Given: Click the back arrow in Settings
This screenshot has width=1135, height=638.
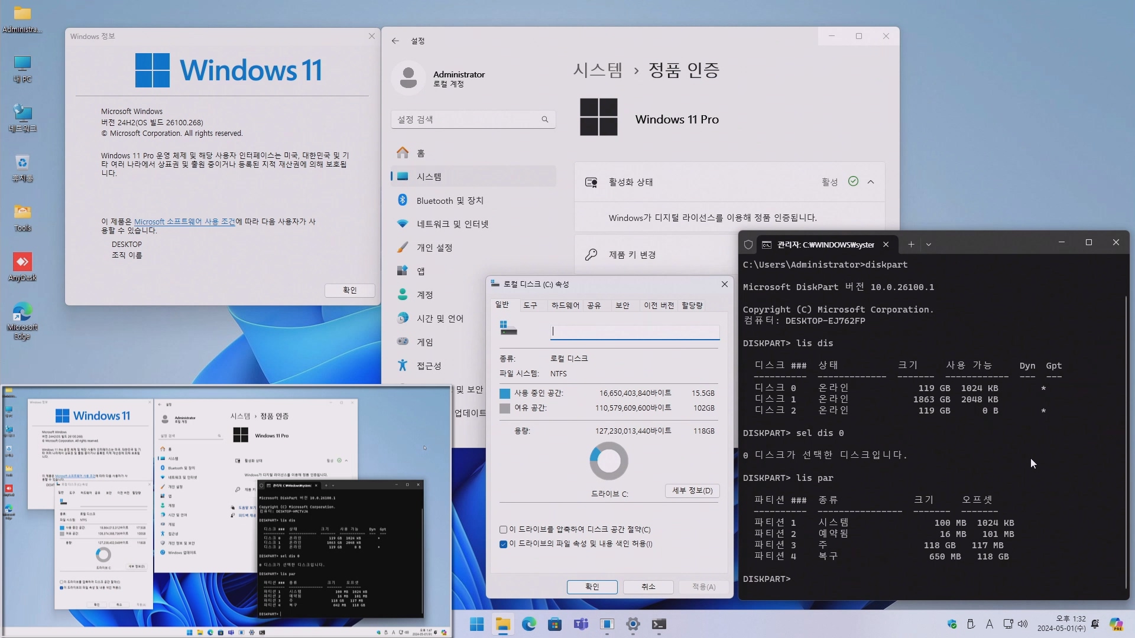Looking at the screenshot, I should tap(395, 41).
